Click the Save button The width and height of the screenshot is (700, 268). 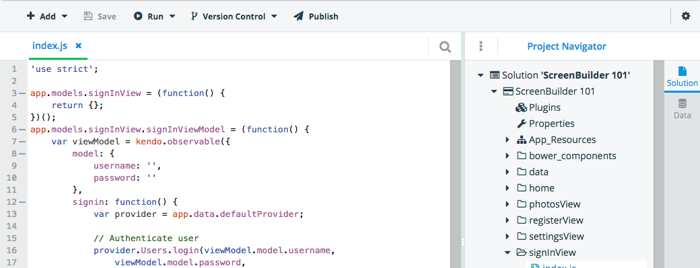(x=100, y=17)
